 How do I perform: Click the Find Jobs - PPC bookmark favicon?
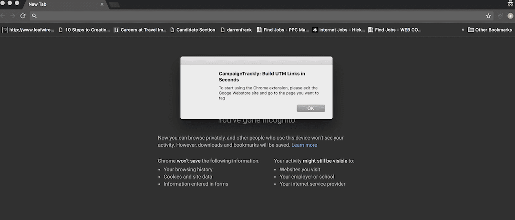(x=259, y=30)
